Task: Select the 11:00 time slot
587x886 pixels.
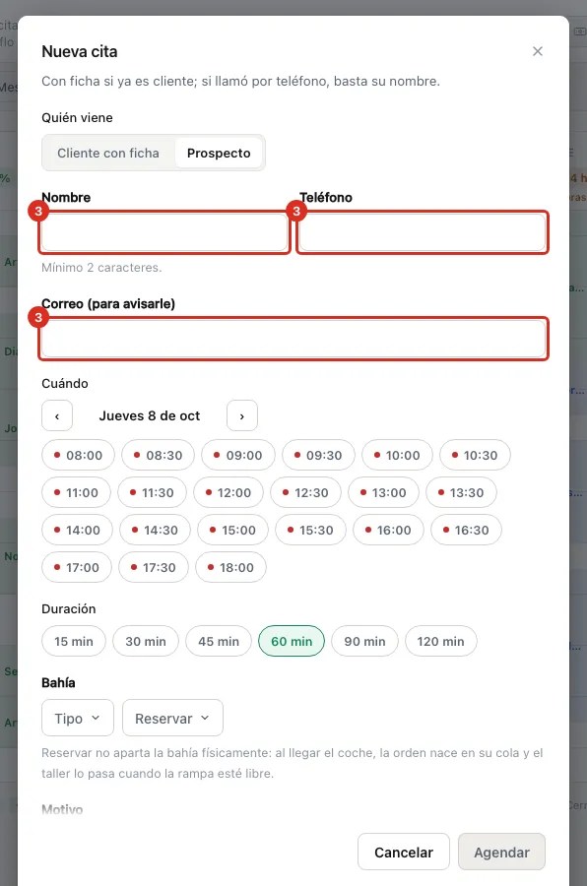Action: tap(77, 493)
